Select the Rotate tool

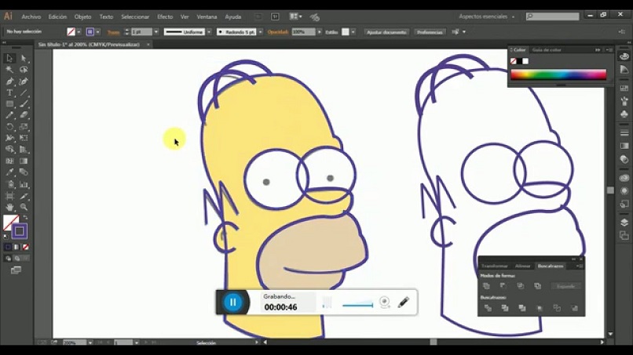click(x=9, y=127)
